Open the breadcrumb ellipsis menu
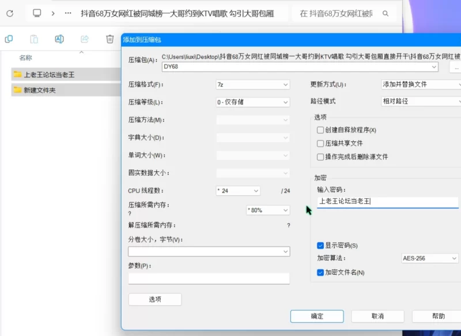 pos(68,13)
